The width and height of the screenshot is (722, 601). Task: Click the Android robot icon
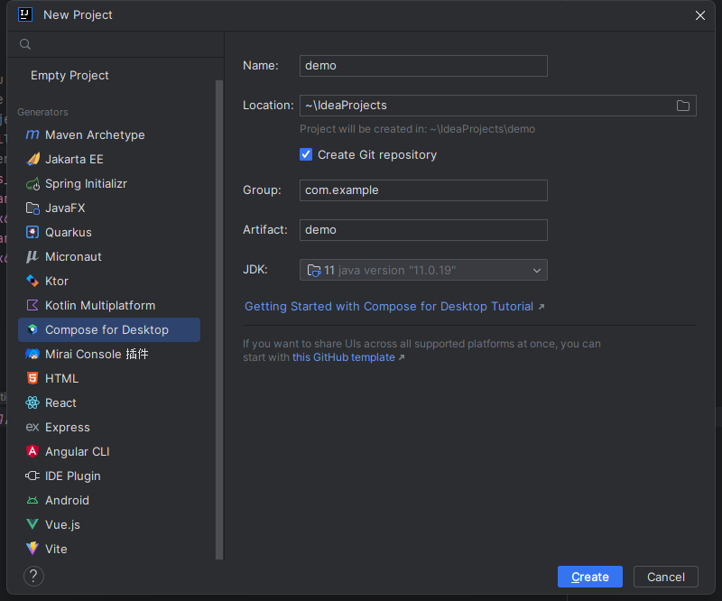coord(32,501)
